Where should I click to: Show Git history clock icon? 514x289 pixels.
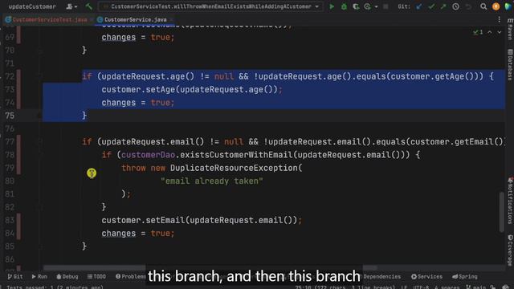coord(455,6)
